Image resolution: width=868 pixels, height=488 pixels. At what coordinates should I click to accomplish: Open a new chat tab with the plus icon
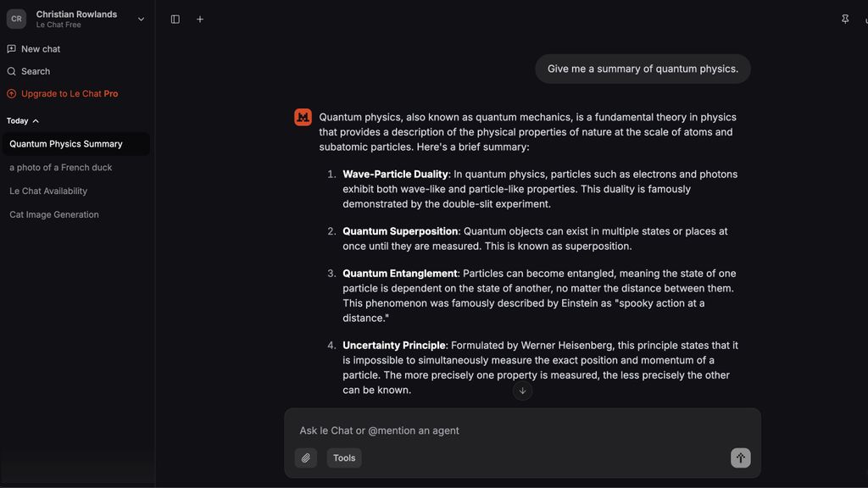point(200,19)
